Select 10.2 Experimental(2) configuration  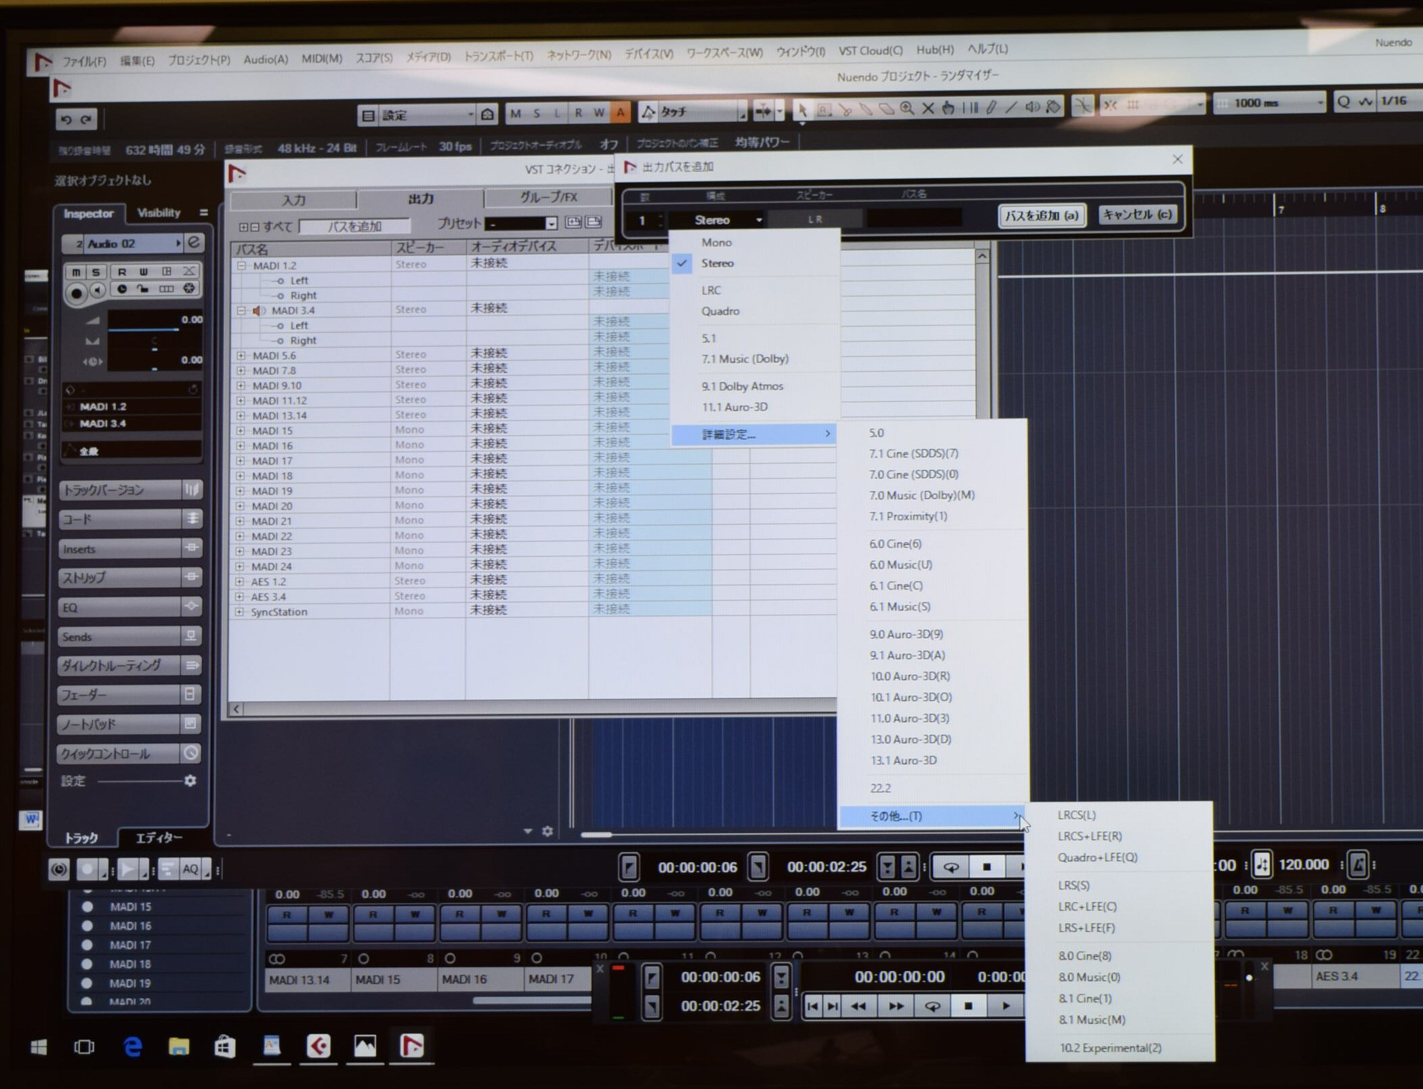tap(1111, 1048)
